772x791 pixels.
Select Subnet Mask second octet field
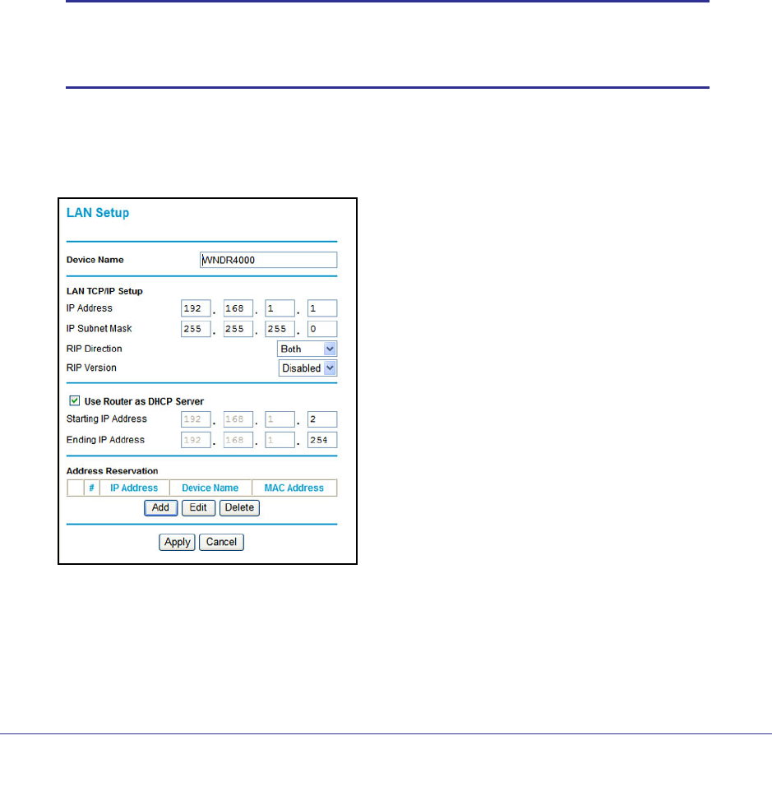pos(238,329)
